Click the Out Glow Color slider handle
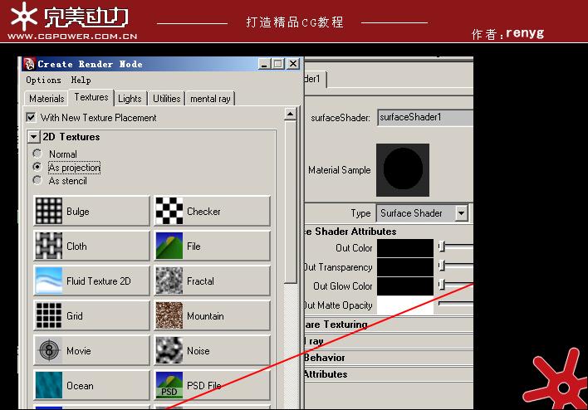Viewport: 588px width, 410px height. tap(442, 285)
